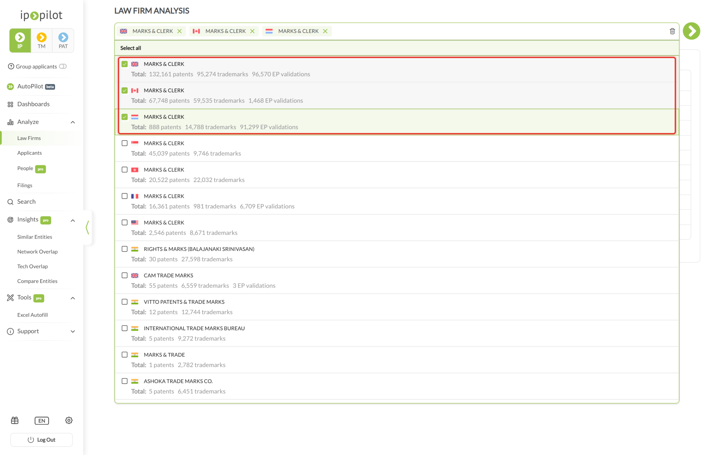
Task: Click the ip pilot logo
Action: pyautogui.click(x=42, y=15)
